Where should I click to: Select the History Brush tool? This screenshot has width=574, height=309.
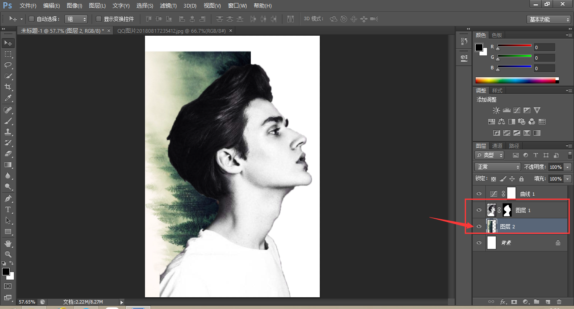coord(8,143)
